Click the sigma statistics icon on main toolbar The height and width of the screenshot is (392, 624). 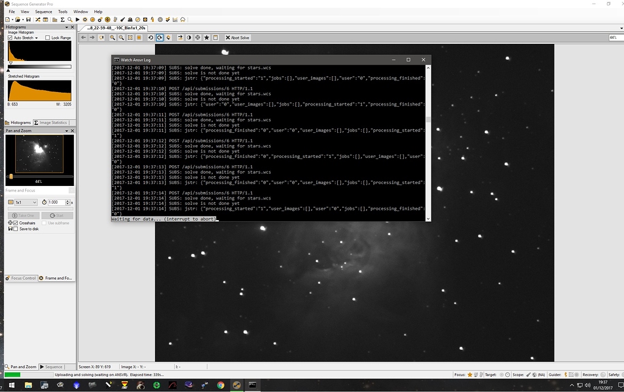(x=63, y=20)
